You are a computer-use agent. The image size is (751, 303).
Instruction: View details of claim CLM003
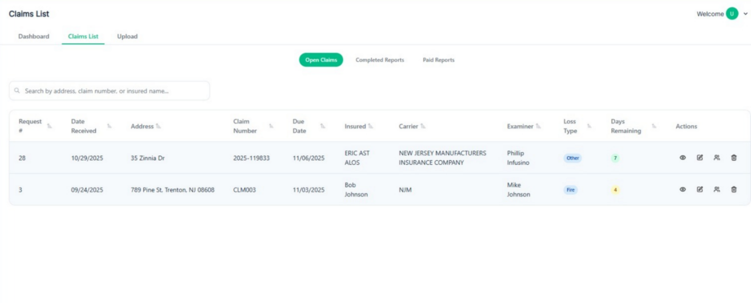(683, 190)
